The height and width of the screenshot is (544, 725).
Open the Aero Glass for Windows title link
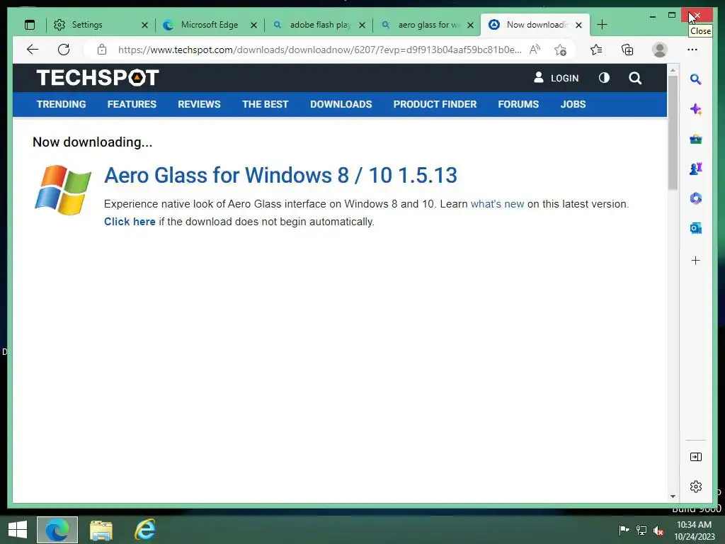coord(280,176)
